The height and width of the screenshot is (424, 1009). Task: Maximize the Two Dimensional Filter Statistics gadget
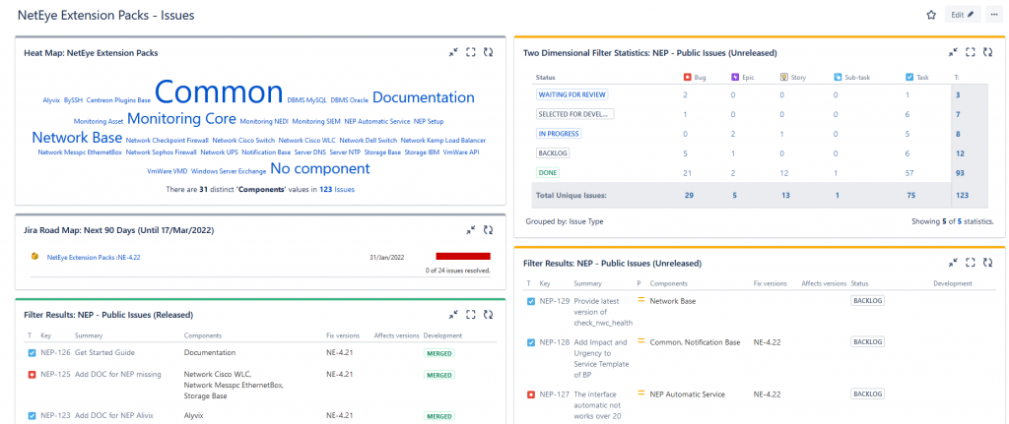pos(971,53)
